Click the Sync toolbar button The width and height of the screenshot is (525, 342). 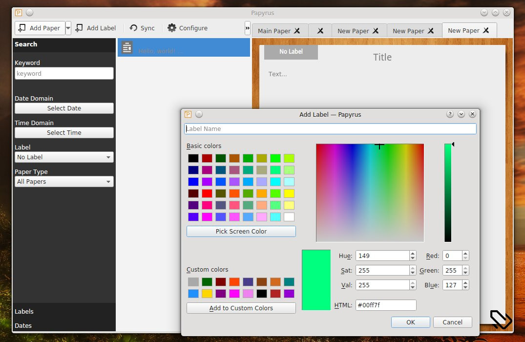pos(142,28)
